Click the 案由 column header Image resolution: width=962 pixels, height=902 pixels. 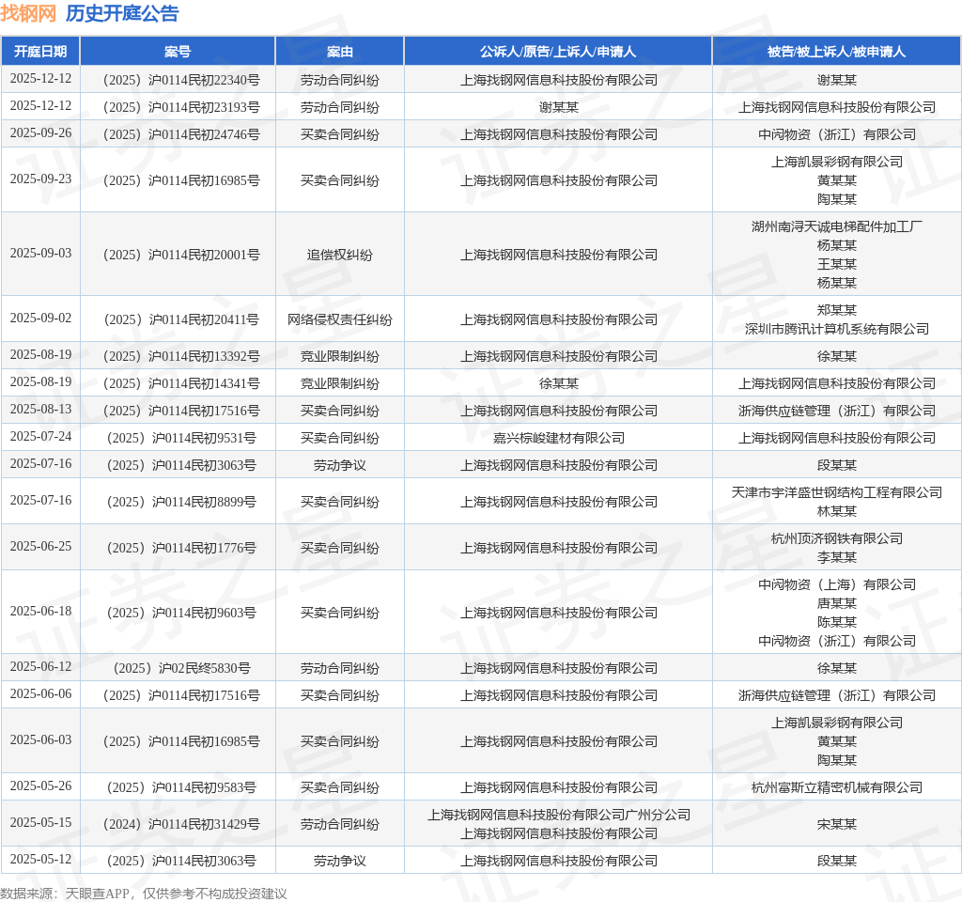click(x=340, y=52)
